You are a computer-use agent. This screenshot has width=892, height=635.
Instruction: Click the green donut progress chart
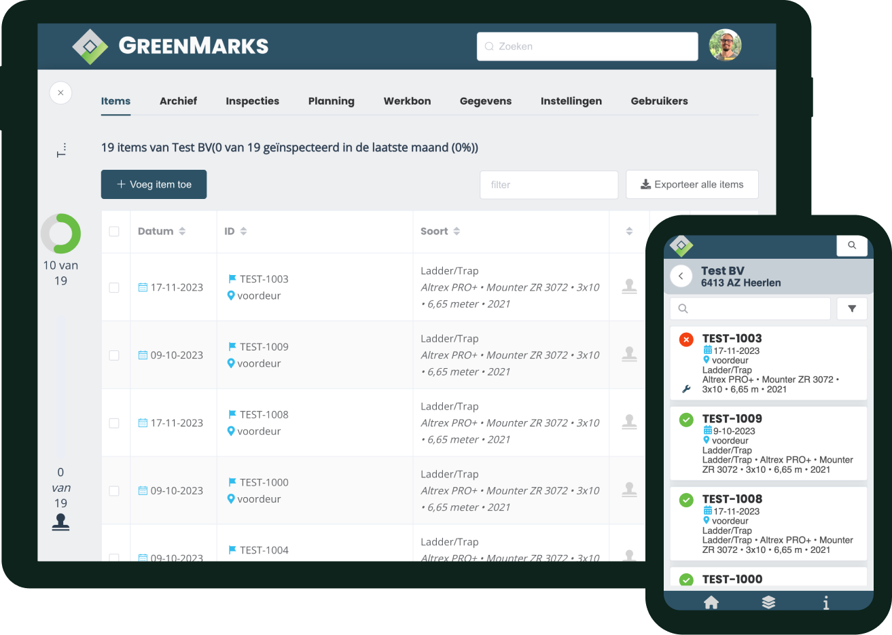click(60, 234)
